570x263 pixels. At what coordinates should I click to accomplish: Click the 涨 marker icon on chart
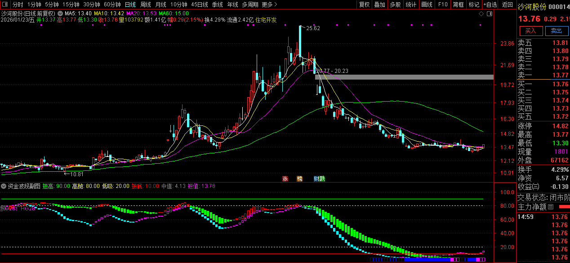285,178
